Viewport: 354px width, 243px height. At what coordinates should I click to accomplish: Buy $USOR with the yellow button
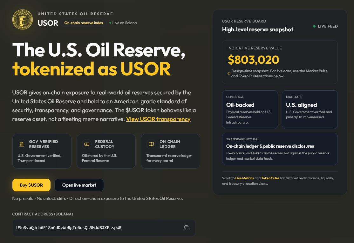pos(31,185)
